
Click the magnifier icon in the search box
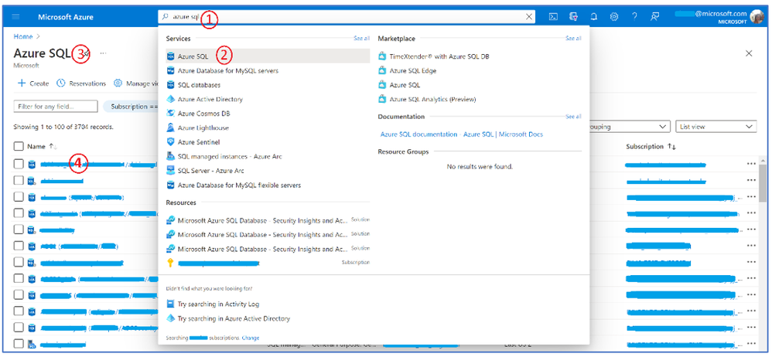166,17
